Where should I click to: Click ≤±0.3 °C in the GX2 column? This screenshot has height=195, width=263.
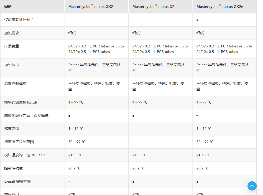76,155
